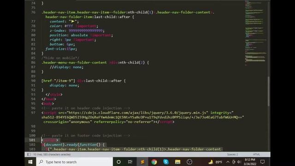Open Cortana circle icon on taskbar
Viewport: 295px width, 166px height.
pyautogui.click(x=118, y=162)
